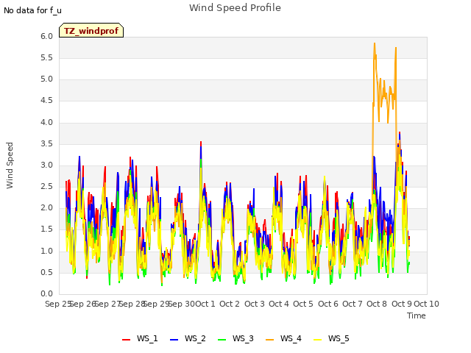Click the TZ_windprof label box
471x353 pixels.
pos(91,30)
